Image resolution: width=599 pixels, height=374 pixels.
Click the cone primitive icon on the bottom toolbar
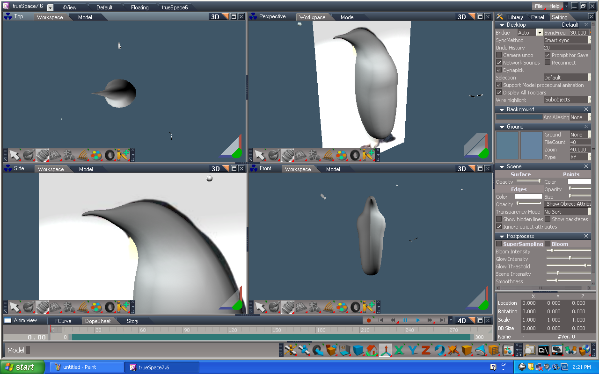point(481,350)
